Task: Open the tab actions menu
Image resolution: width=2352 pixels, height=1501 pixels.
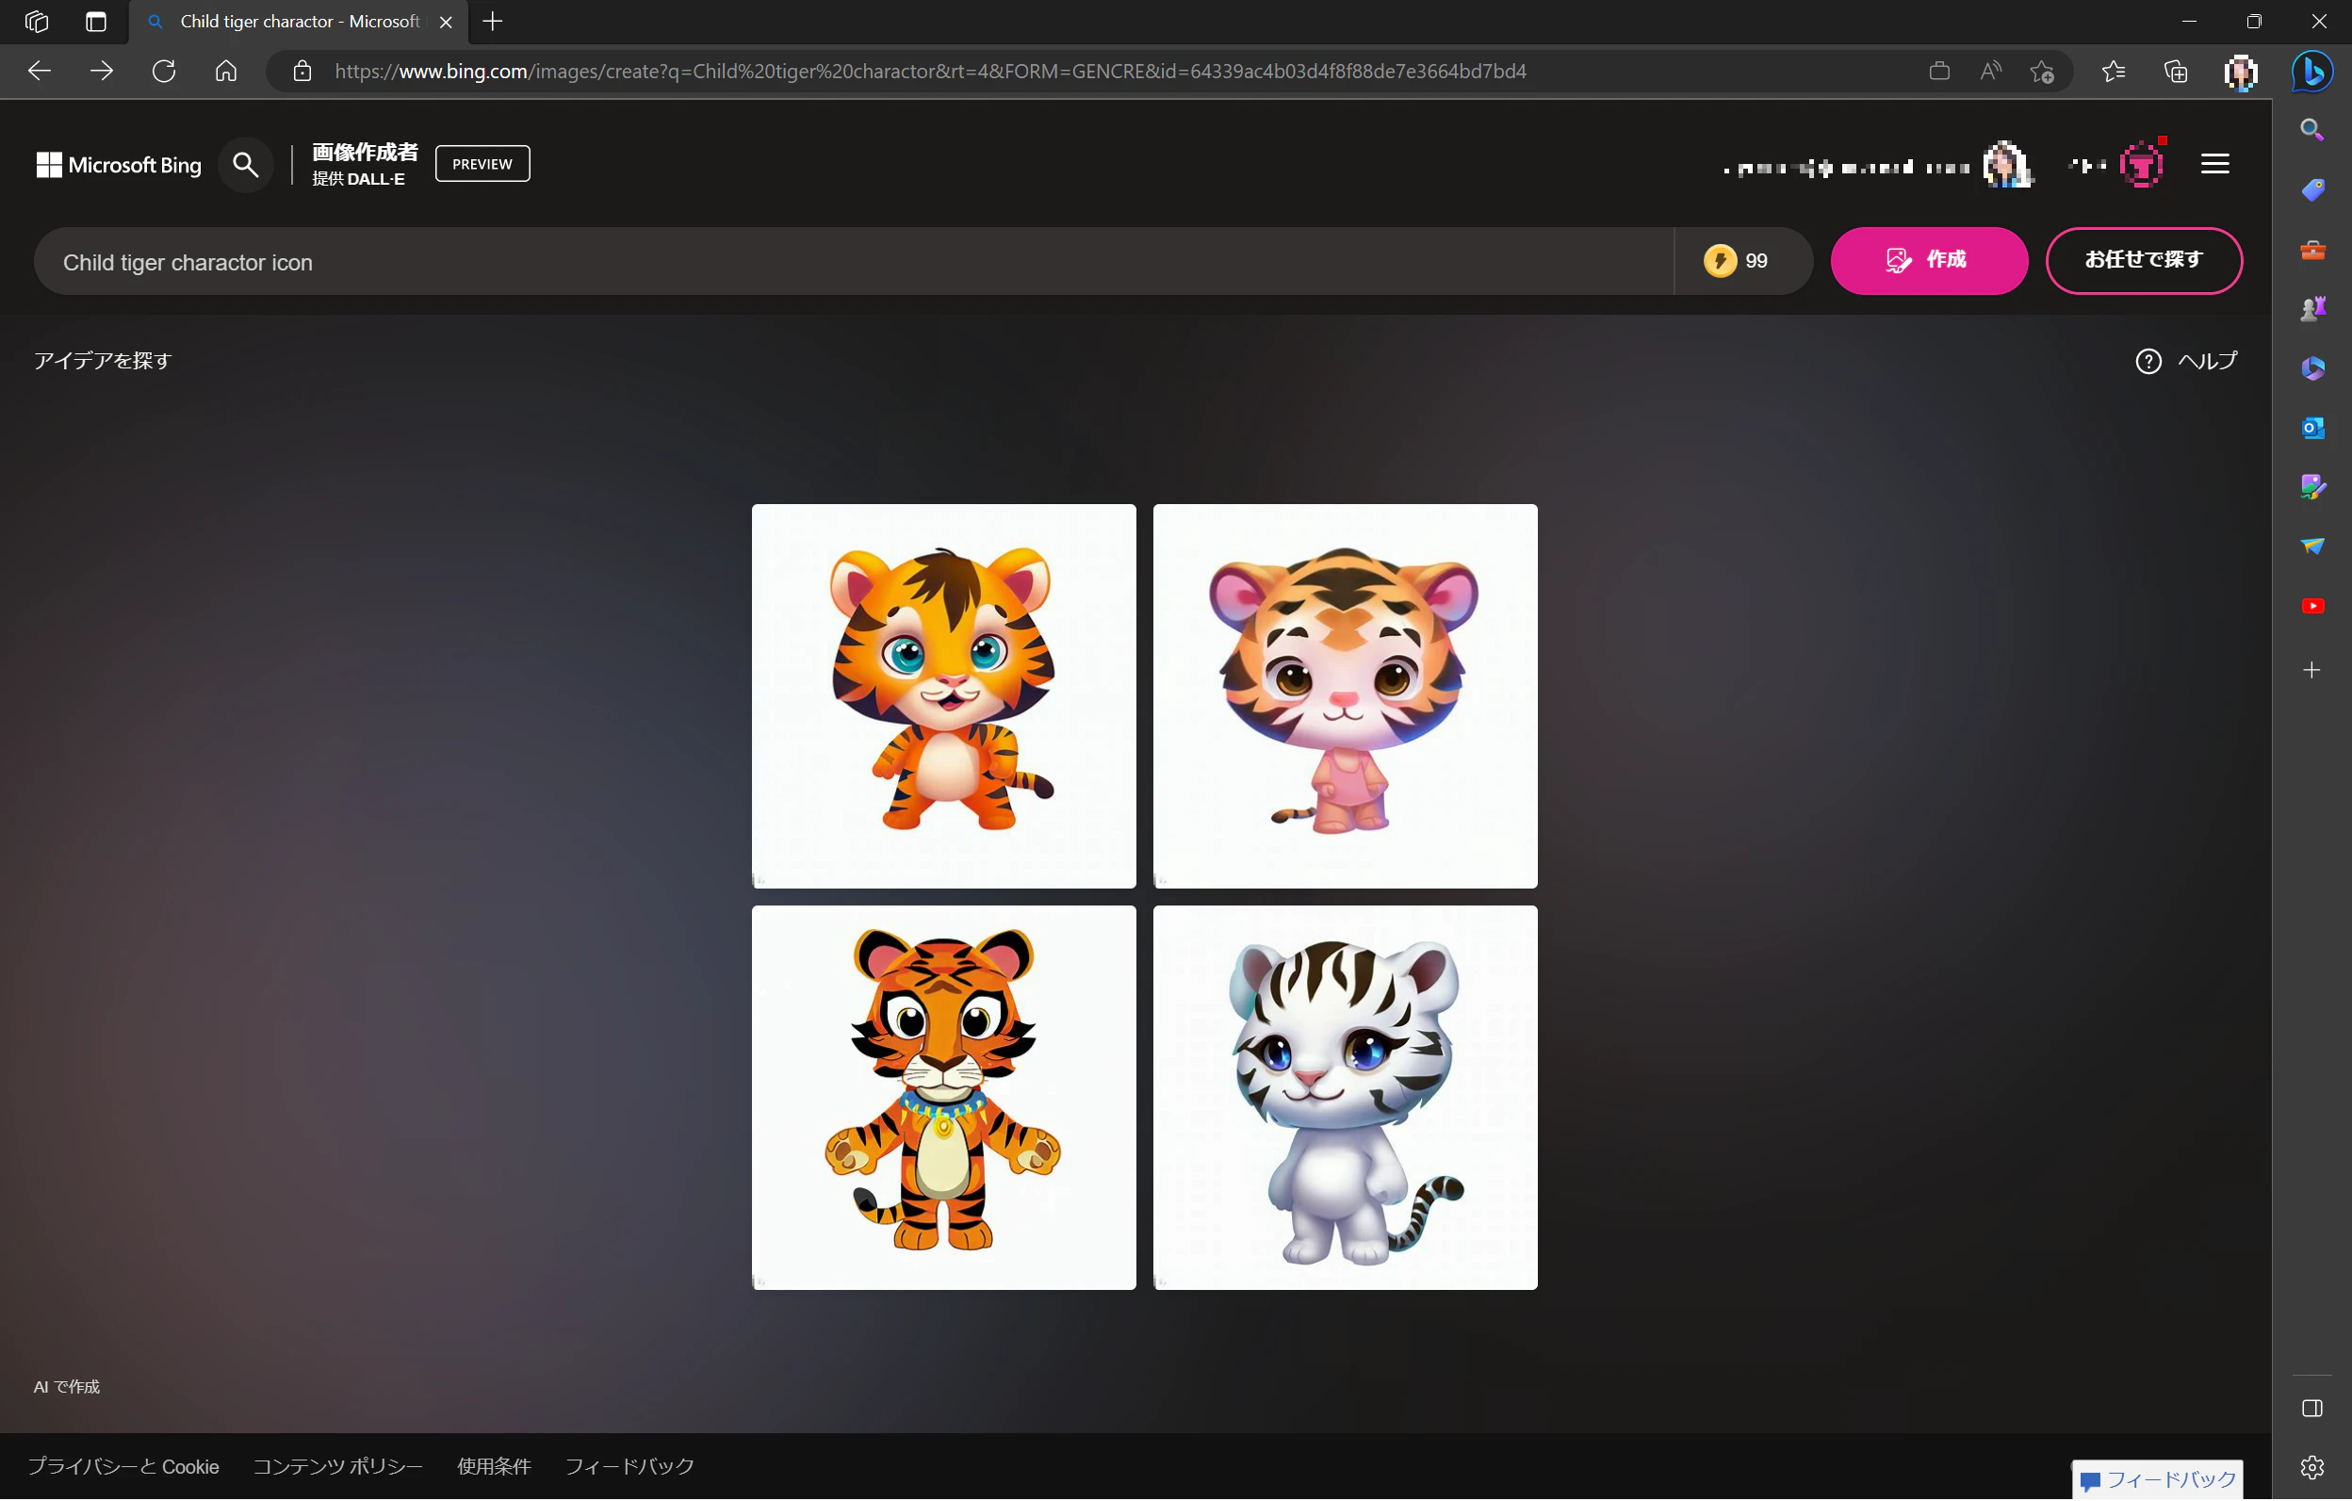Action: [96, 22]
